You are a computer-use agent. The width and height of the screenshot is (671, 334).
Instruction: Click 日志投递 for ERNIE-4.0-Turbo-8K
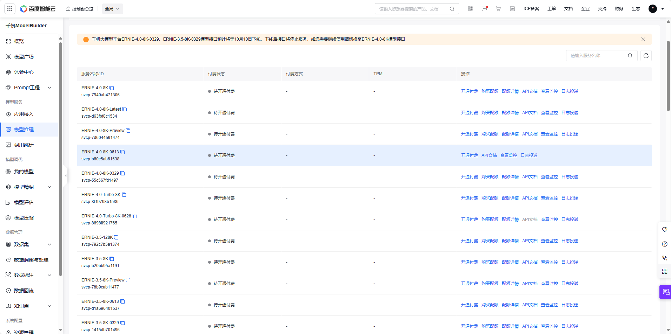pos(570,198)
